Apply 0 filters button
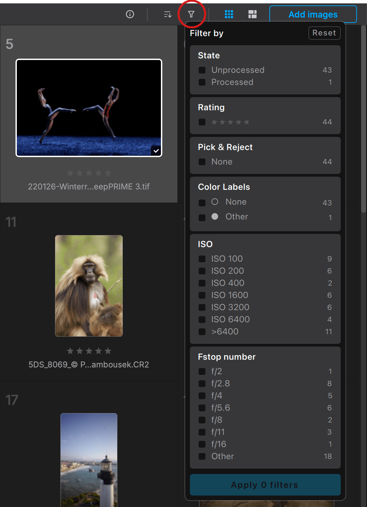Image resolution: width=367 pixels, height=507 pixels. (265, 485)
